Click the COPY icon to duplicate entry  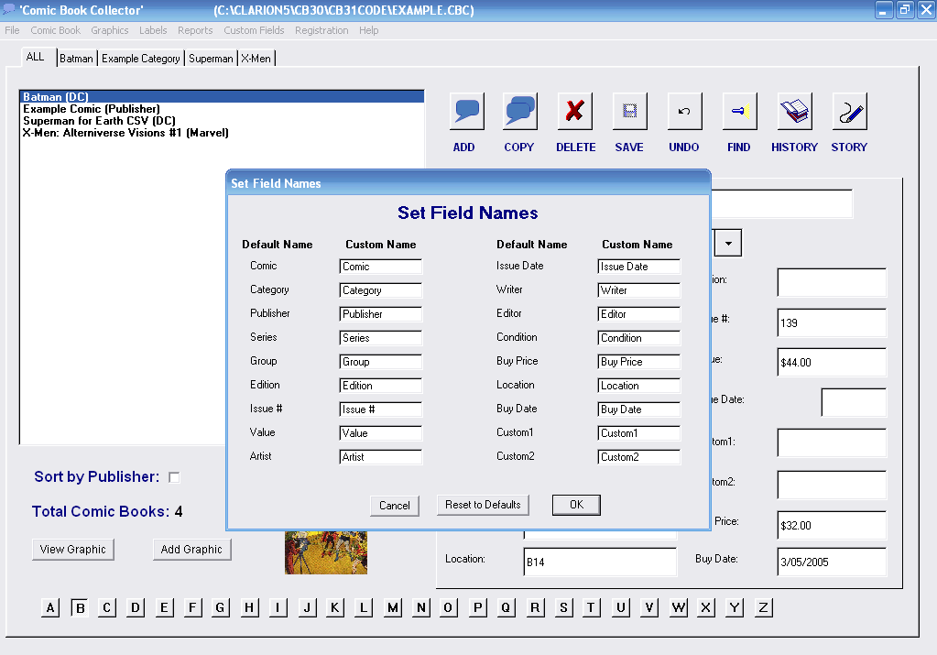point(519,110)
